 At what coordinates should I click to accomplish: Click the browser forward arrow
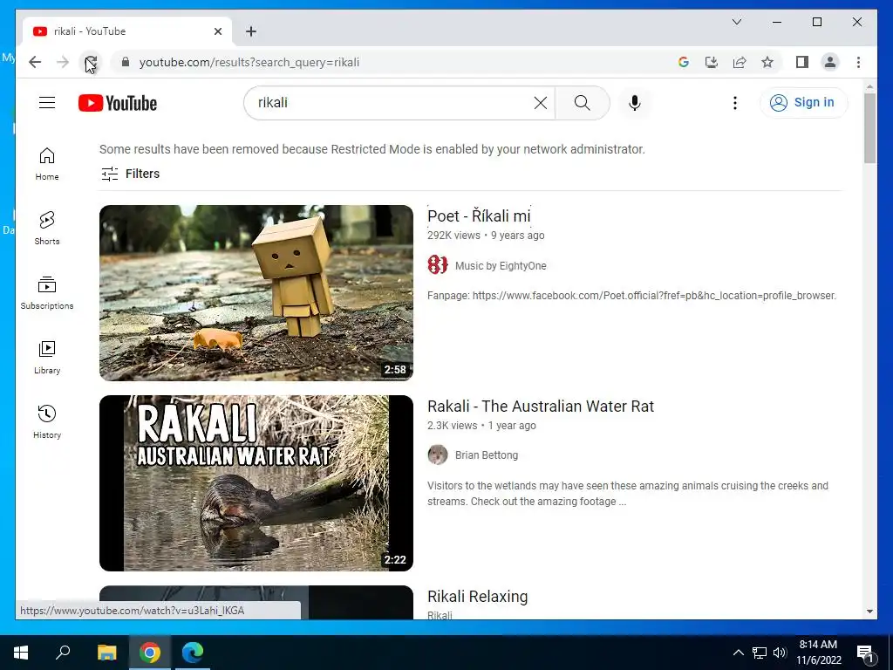tap(63, 62)
